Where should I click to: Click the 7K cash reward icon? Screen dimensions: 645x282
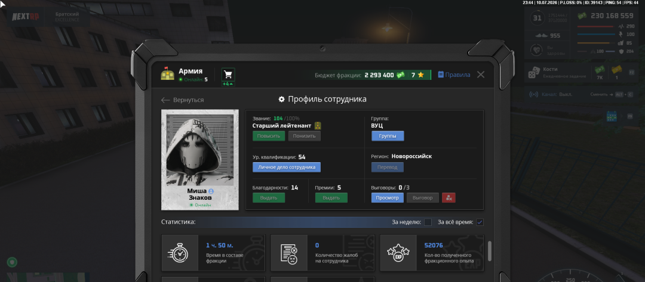pyautogui.click(x=600, y=70)
